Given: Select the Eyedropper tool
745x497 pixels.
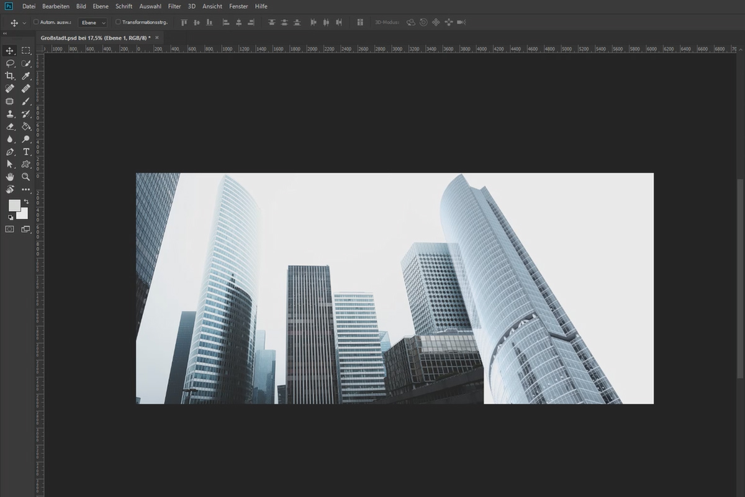Looking at the screenshot, I should tap(26, 76).
